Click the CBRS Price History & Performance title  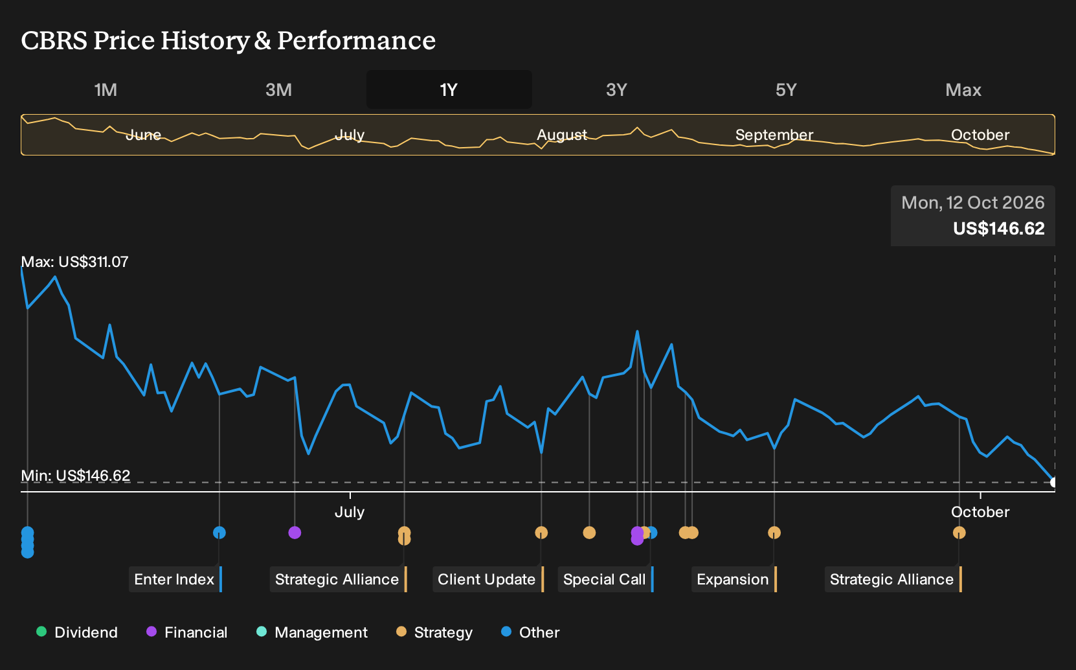[x=229, y=41]
